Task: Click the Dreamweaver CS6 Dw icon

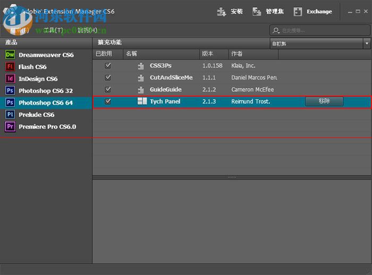Action: point(10,55)
